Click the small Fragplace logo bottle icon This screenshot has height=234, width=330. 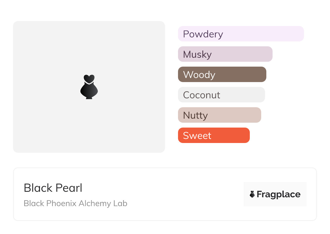click(x=252, y=194)
